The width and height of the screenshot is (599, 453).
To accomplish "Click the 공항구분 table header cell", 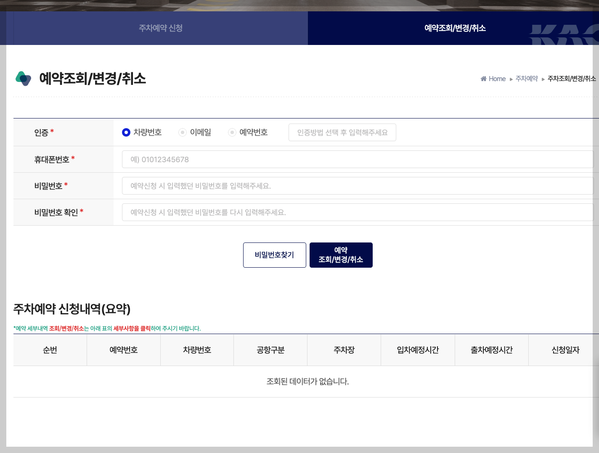I will pyautogui.click(x=270, y=350).
